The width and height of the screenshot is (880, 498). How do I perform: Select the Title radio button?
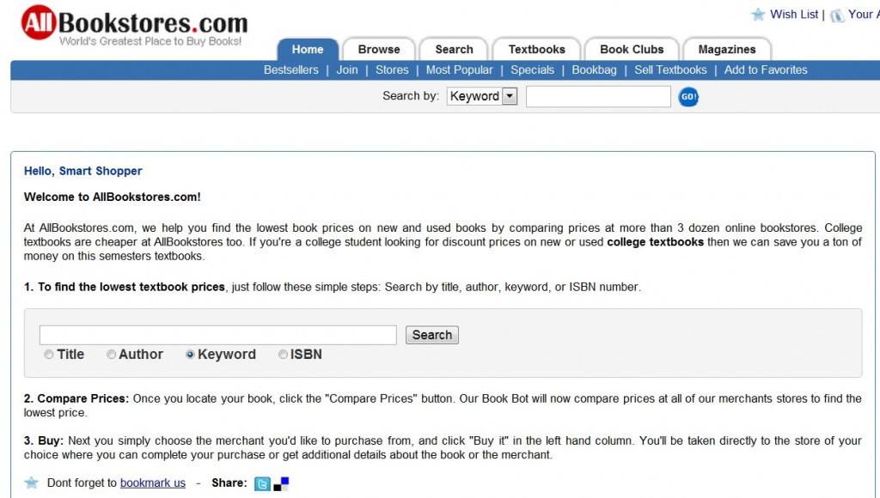click(49, 355)
